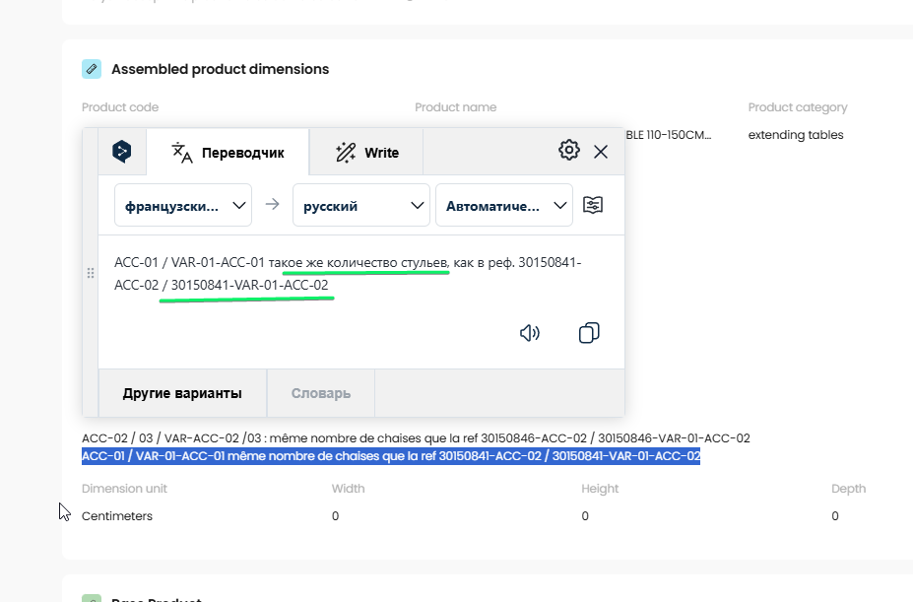Click the 0 value under Height
The height and width of the screenshot is (602, 913).
[585, 515]
